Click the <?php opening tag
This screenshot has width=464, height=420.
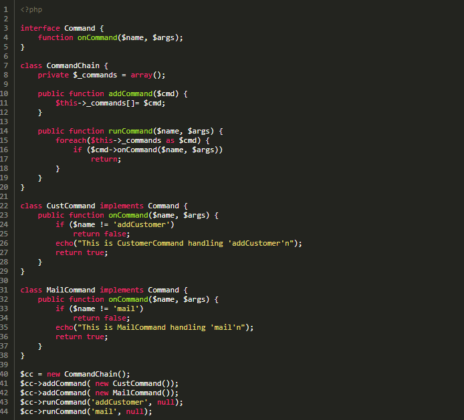click(31, 9)
